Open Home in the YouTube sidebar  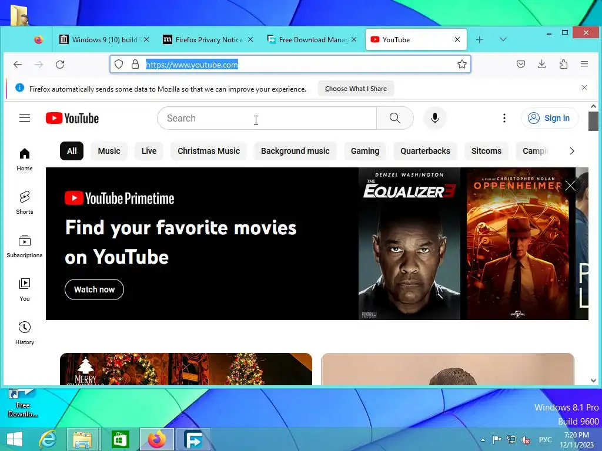coord(25,160)
